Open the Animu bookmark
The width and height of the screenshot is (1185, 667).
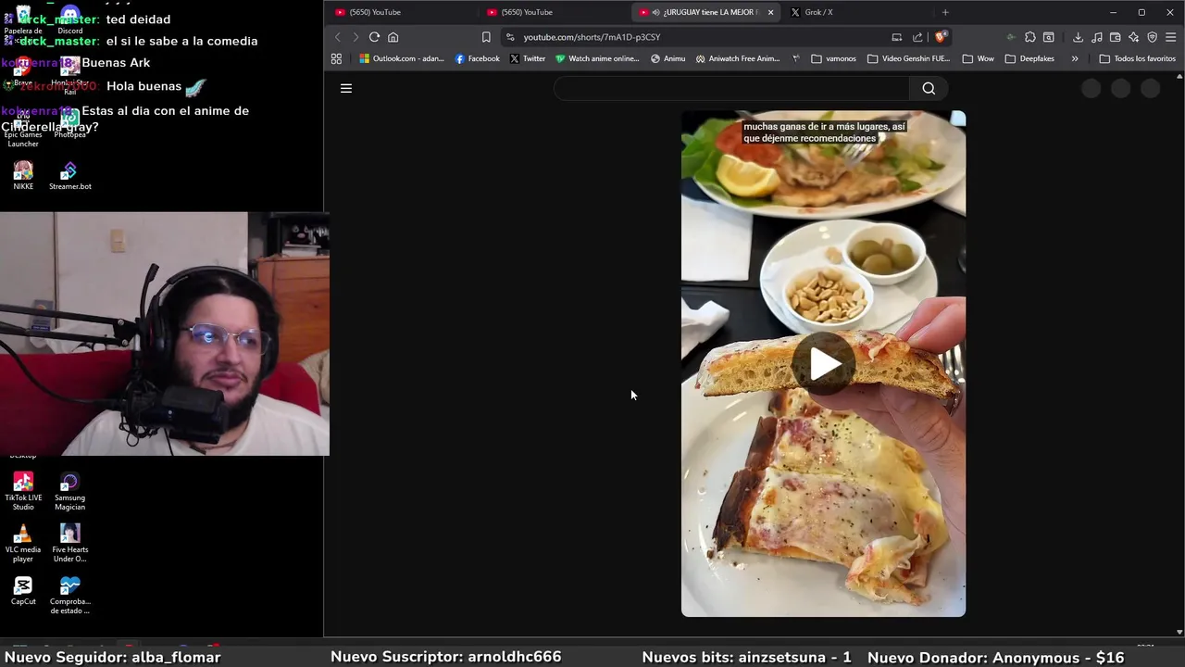point(668,58)
